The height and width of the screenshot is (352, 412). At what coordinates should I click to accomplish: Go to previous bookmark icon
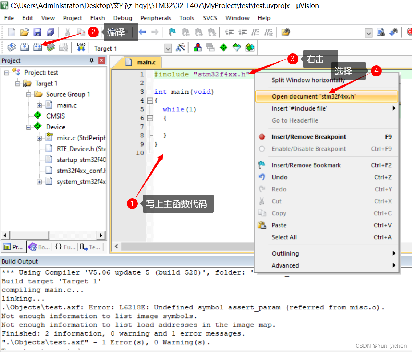tap(186, 32)
